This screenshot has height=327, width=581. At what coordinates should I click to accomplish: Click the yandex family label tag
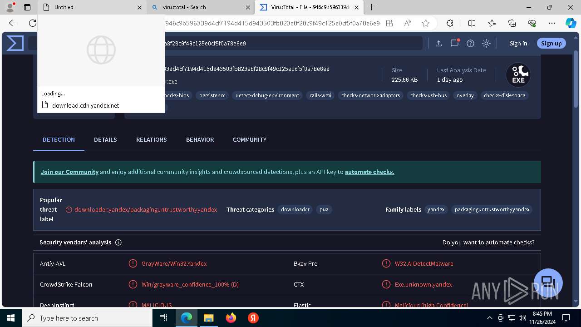436,209
